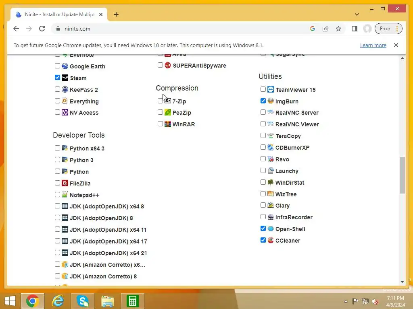This screenshot has height=309, width=413.
Task: Open File Explorer from the taskbar
Action: coord(107,301)
